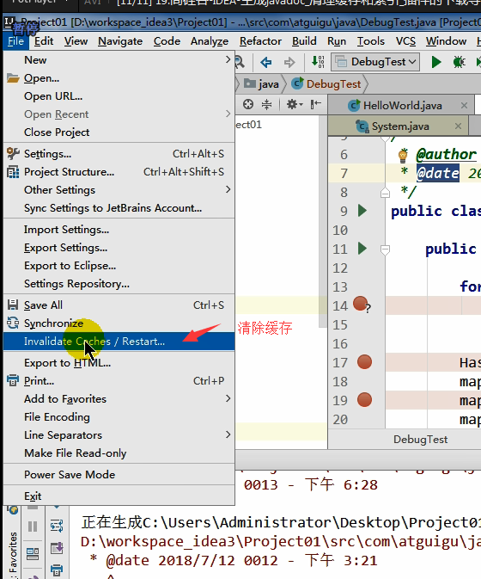Click the Collapse All icon

[266, 104]
